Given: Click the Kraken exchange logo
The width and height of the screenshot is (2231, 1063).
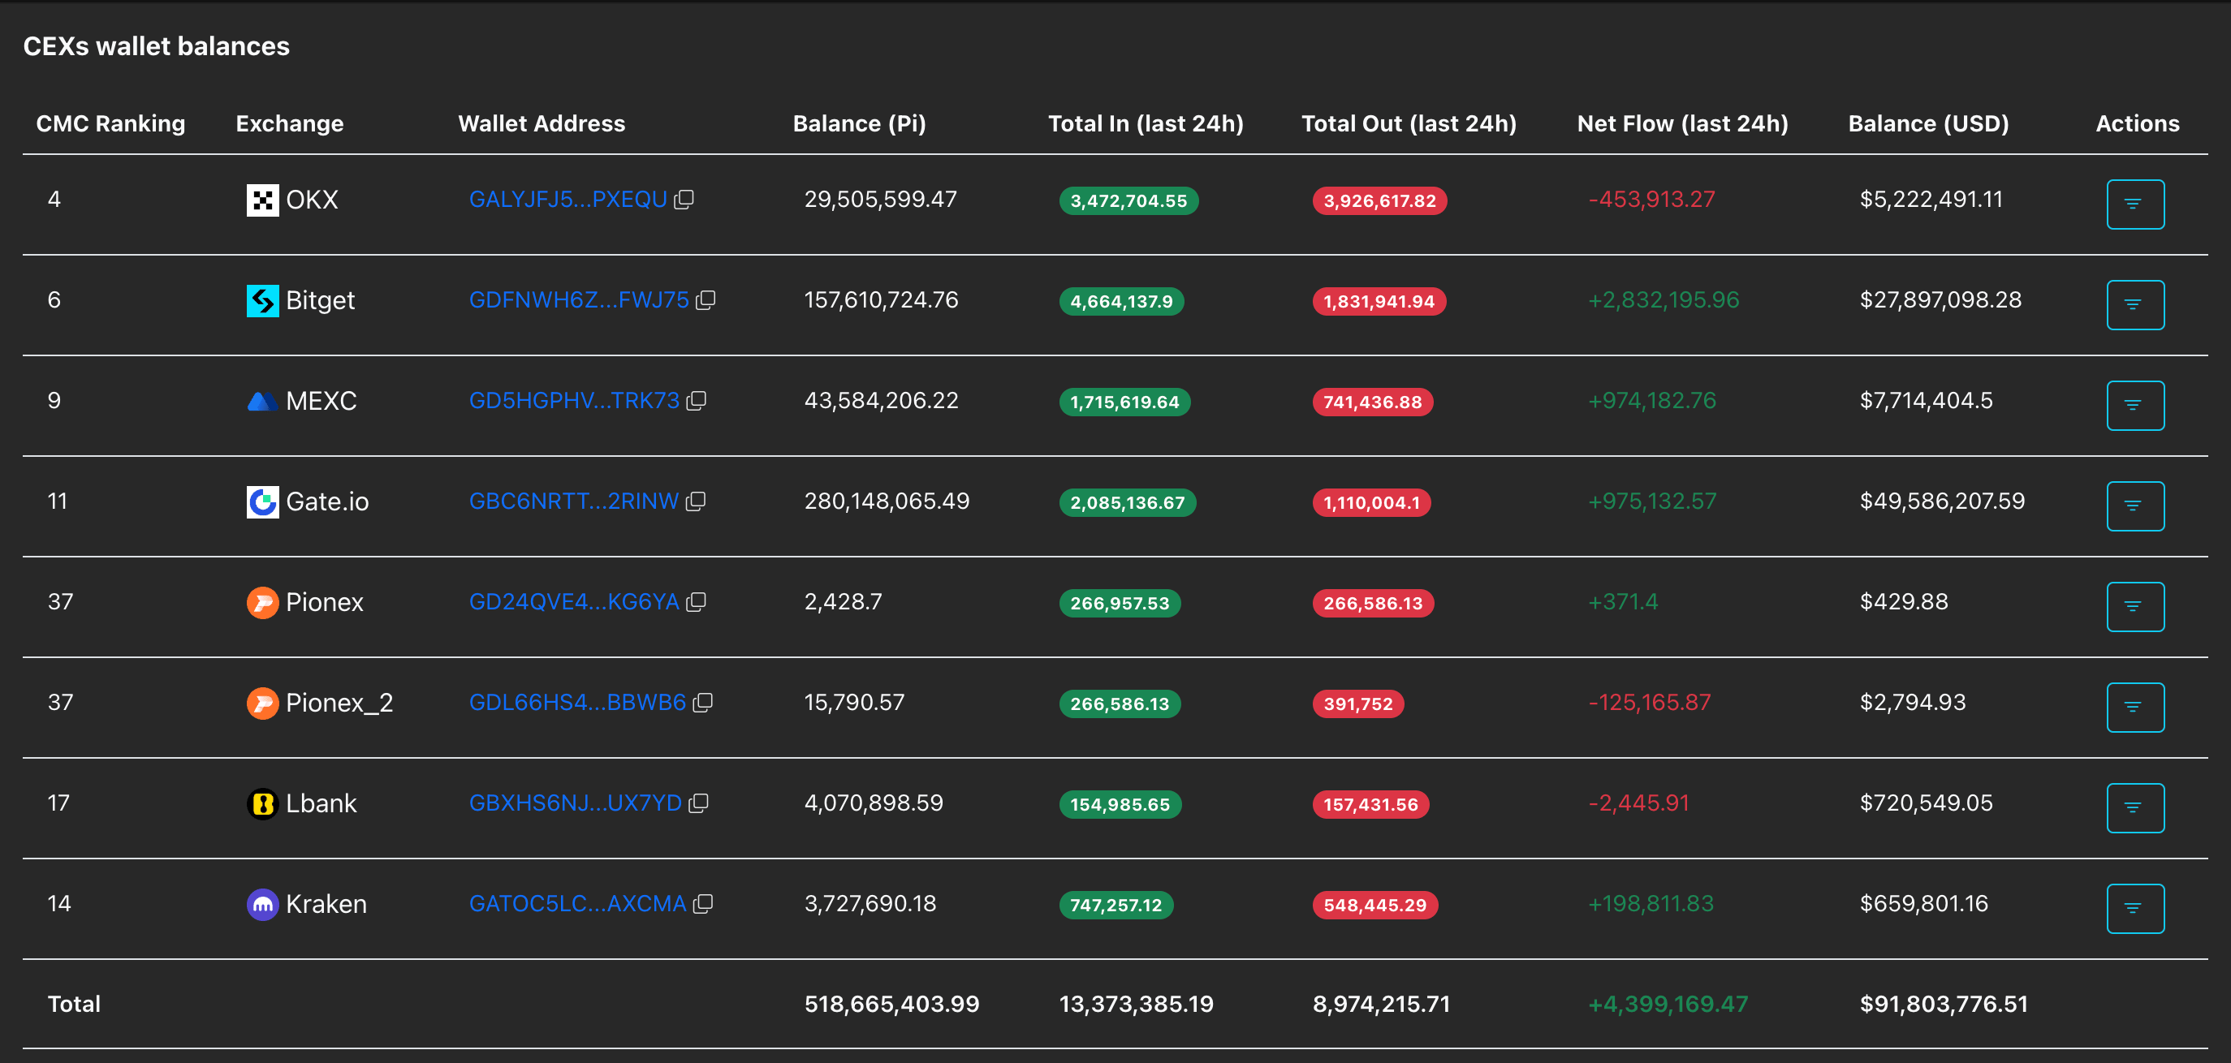Looking at the screenshot, I should (x=262, y=904).
